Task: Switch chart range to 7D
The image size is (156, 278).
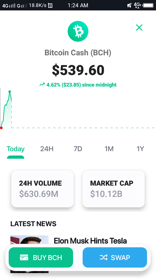Action: (78, 149)
